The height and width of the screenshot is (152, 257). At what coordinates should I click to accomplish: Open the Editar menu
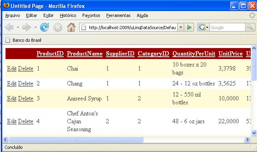point(31,15)
